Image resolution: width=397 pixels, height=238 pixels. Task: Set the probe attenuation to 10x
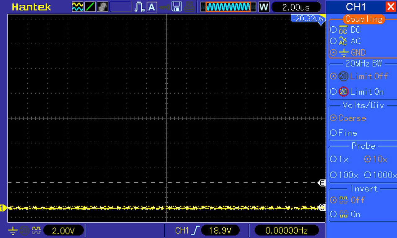(376, 159)
